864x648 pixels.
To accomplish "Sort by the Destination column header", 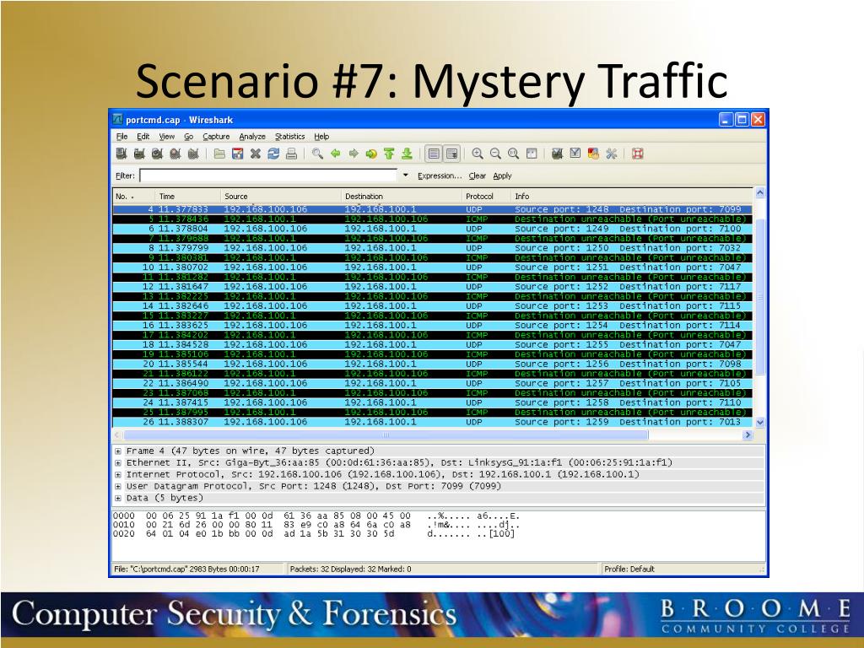I will pyautogui.click(x=401, y=196).
